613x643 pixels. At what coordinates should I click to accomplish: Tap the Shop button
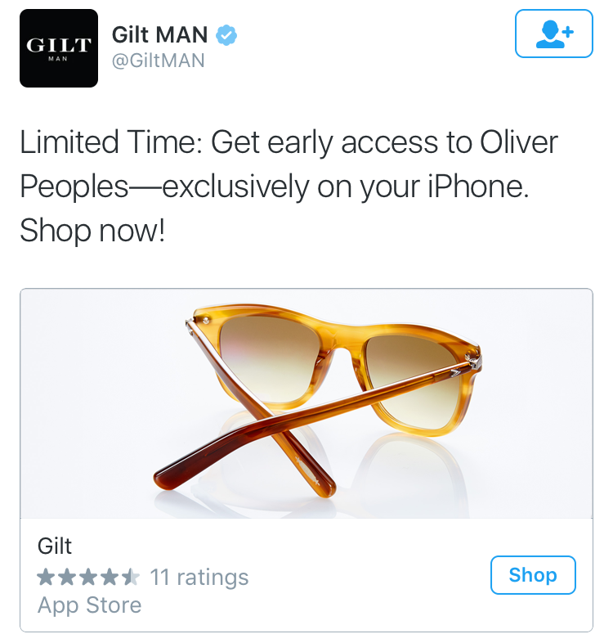[533, 575]
